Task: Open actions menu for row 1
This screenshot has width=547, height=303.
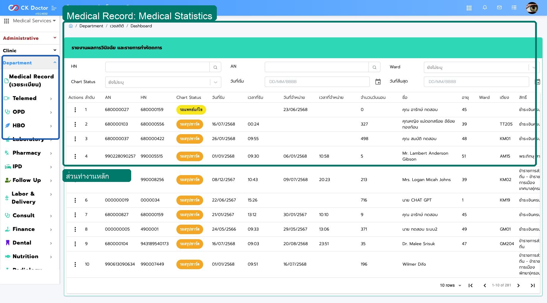Action: coord(75,110)
